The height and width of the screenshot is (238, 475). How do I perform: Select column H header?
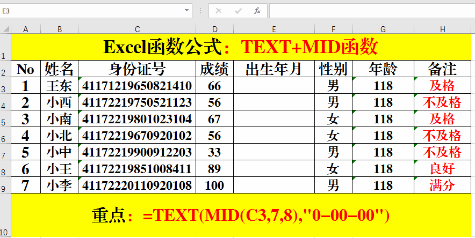tap(443, 29)
